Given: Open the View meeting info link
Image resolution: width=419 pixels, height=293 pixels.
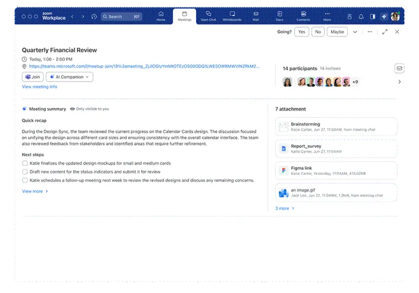Looking at the screenshot, I should [x=39, y=87].
